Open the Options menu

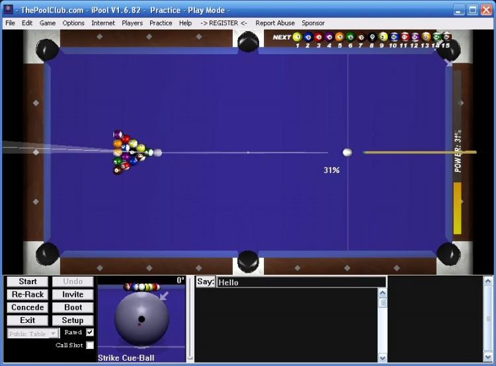click(73, 23)
